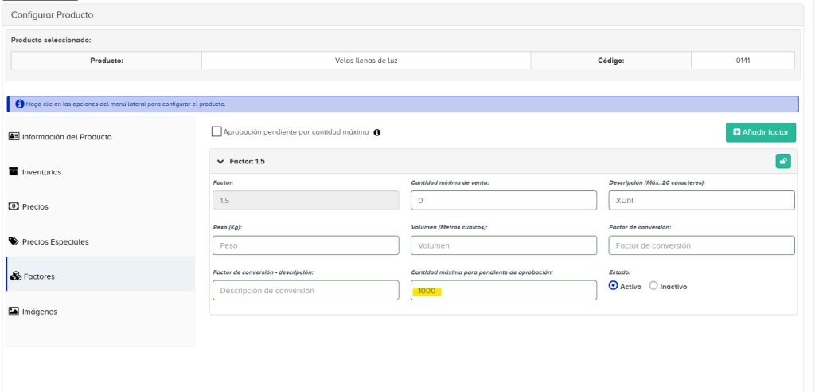Image resolution: width=815 pixels, height=392 pixels.
Task: Click the Factor: 1.5 section title
Action: point(247,162)
